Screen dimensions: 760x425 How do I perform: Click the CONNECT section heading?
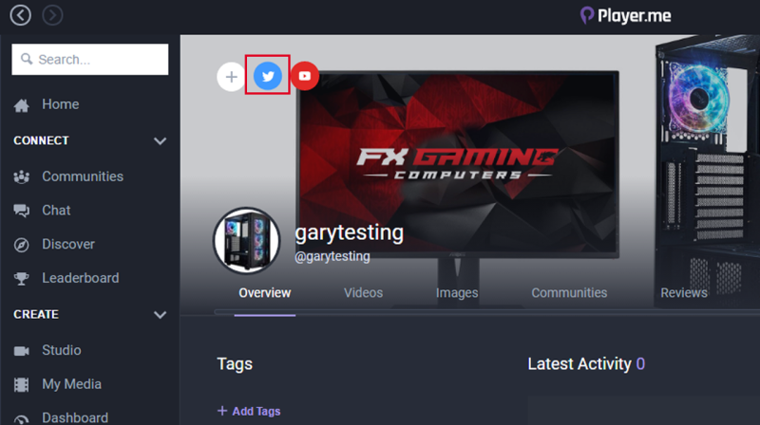41,140
